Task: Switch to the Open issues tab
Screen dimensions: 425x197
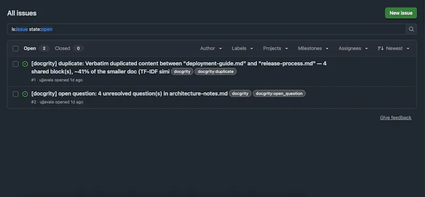Action: point(36,48)
